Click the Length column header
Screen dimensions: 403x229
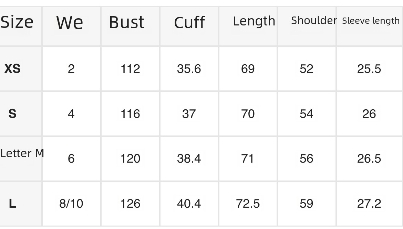[x=254, y=21]
